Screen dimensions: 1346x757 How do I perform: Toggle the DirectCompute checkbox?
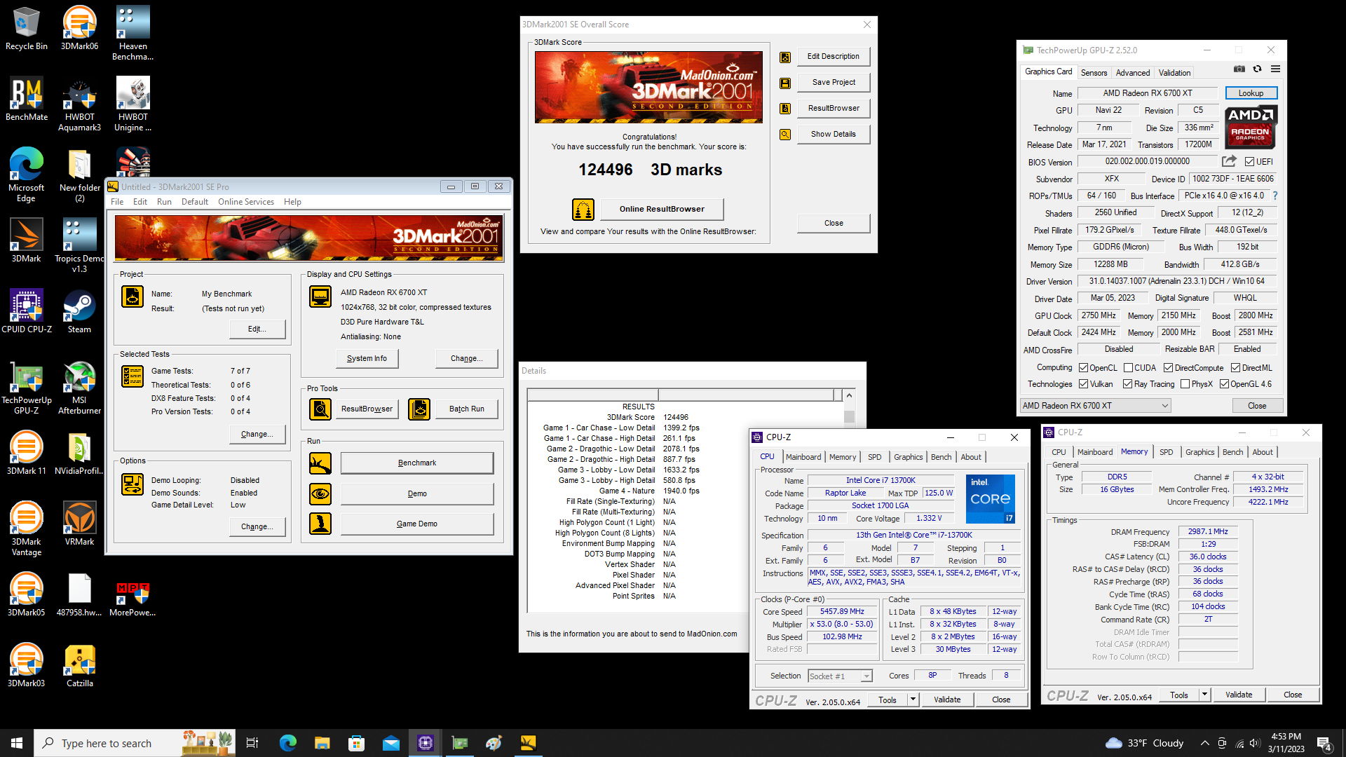[1168, 368]
